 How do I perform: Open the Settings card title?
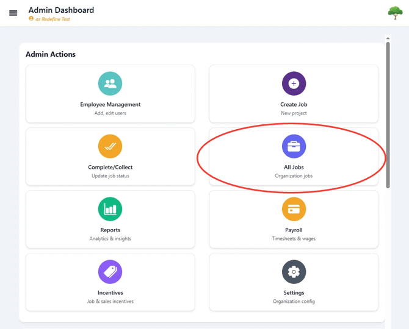point(294,293)
